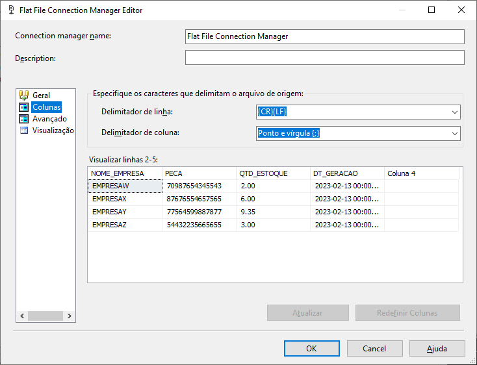Click the Connection manager name field
Viewport: 477px width, 365px height.
click(324, 36)
